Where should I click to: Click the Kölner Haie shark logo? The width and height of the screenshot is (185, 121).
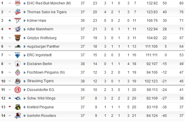pyautogui.click(x=18, y=21)
